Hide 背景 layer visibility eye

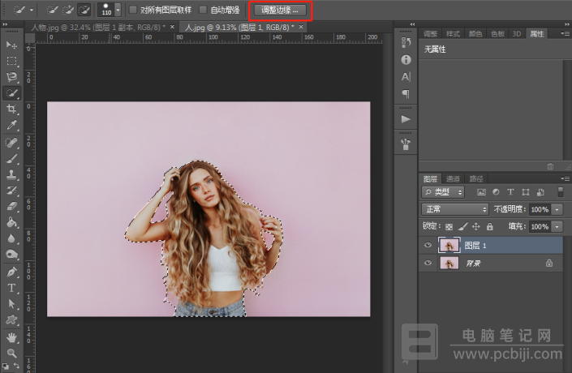428,263
